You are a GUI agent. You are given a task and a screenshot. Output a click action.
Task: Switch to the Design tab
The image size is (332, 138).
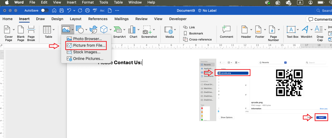(x=57, y=19)
